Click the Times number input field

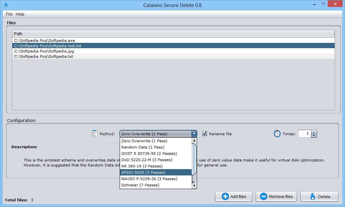click(x=305, y=134)
